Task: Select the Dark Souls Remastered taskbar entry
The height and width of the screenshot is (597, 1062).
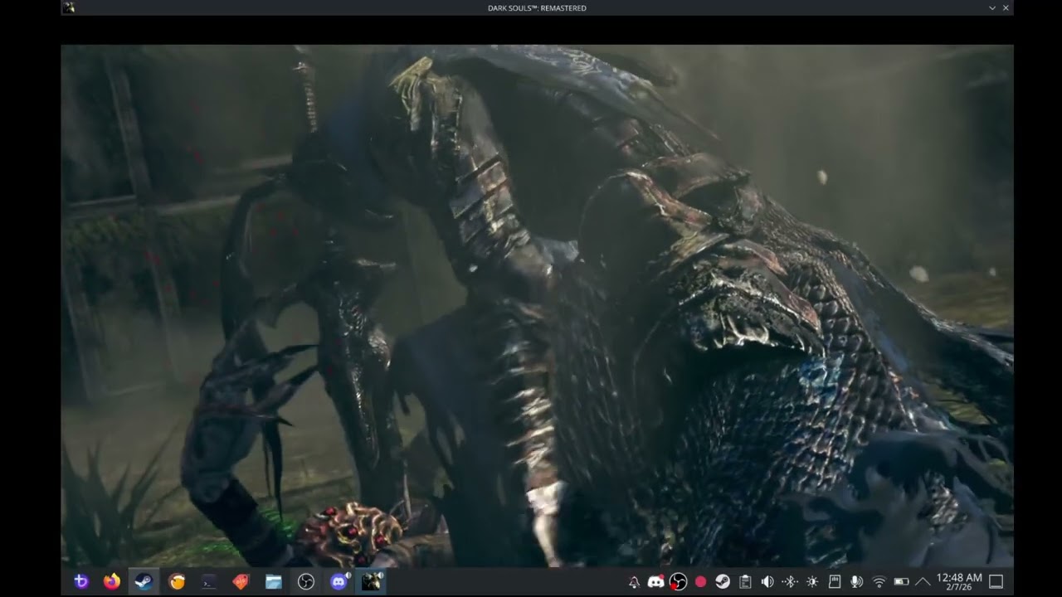Action: pyautogui.click(x=371, y=582)
